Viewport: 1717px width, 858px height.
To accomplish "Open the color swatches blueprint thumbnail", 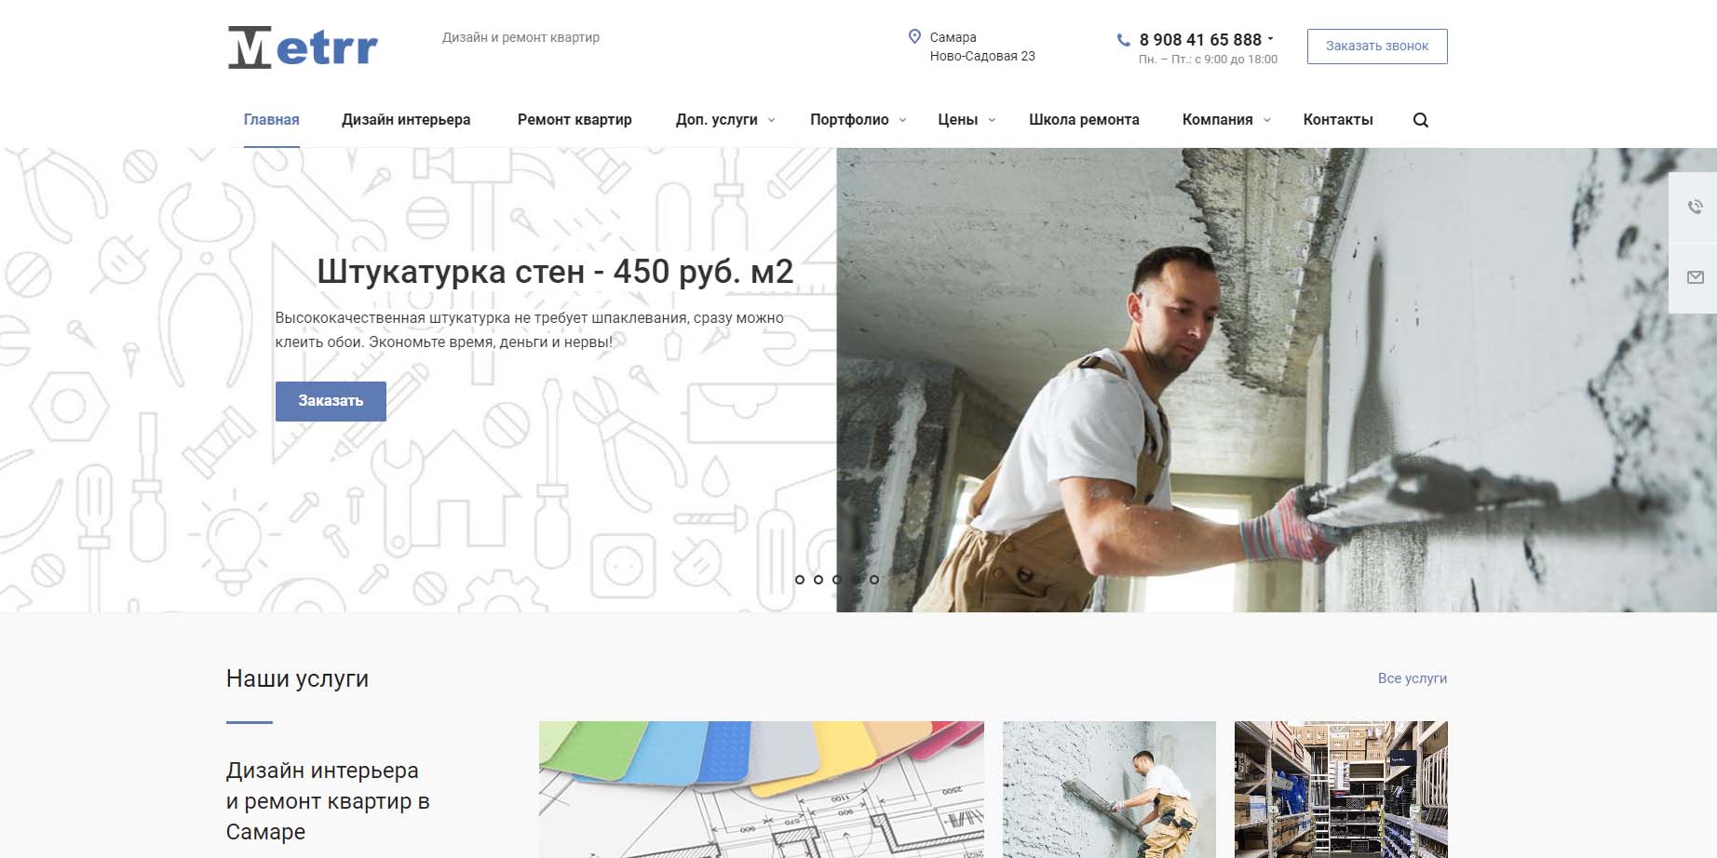I will coord(761,789).
